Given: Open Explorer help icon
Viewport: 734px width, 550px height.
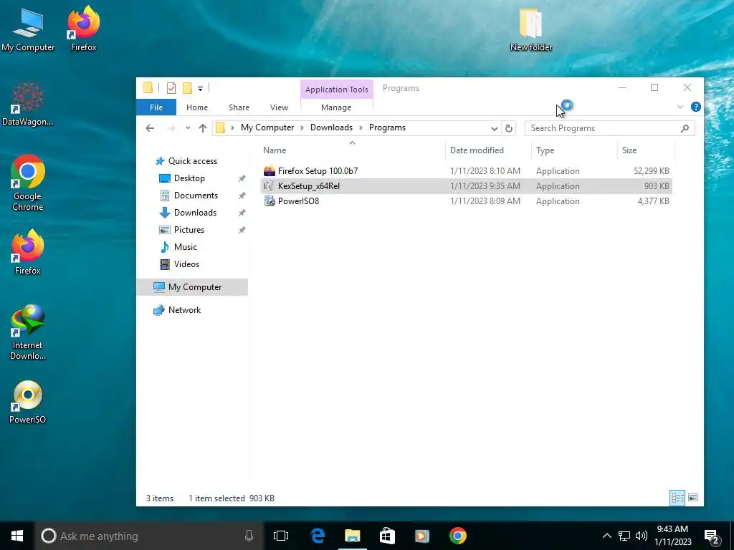Looking at the screenshot, I should pyautogui.click(x=695, y=107).
